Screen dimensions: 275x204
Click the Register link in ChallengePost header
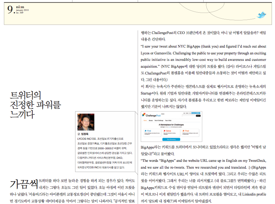pyautogui.click(x=187, y=113)
